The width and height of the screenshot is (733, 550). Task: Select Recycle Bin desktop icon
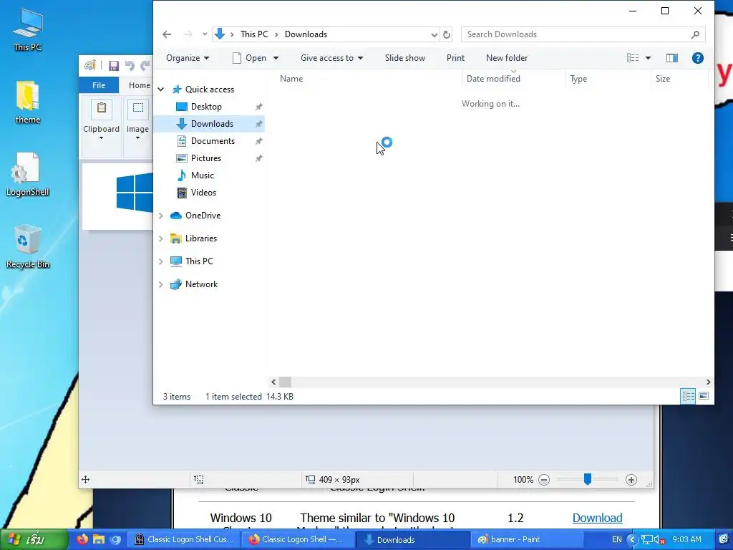28,247
